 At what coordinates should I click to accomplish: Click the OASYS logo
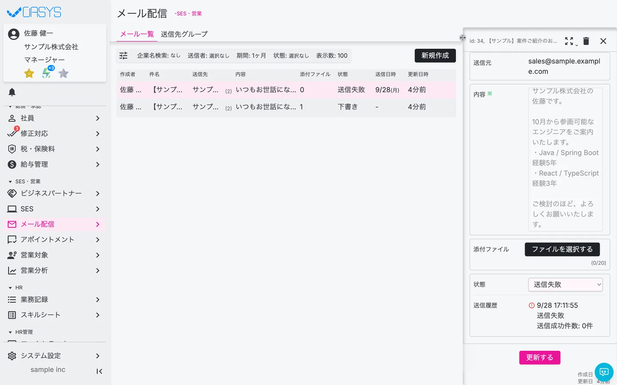click(x=34, y=12)
